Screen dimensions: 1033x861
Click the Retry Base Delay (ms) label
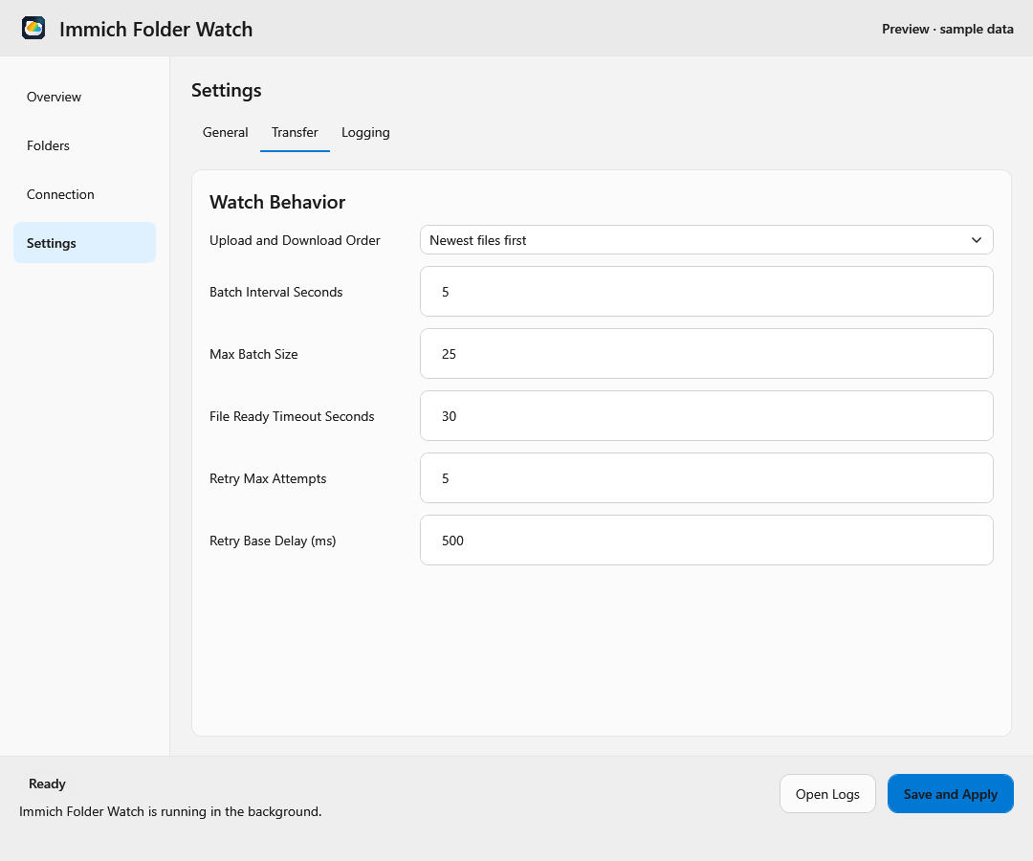273,541
